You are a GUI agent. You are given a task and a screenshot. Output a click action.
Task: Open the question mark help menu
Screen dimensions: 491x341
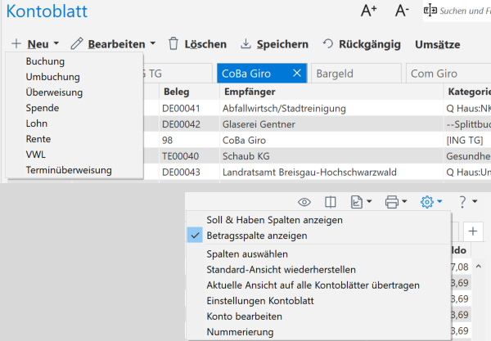click(x=464, y=201)
